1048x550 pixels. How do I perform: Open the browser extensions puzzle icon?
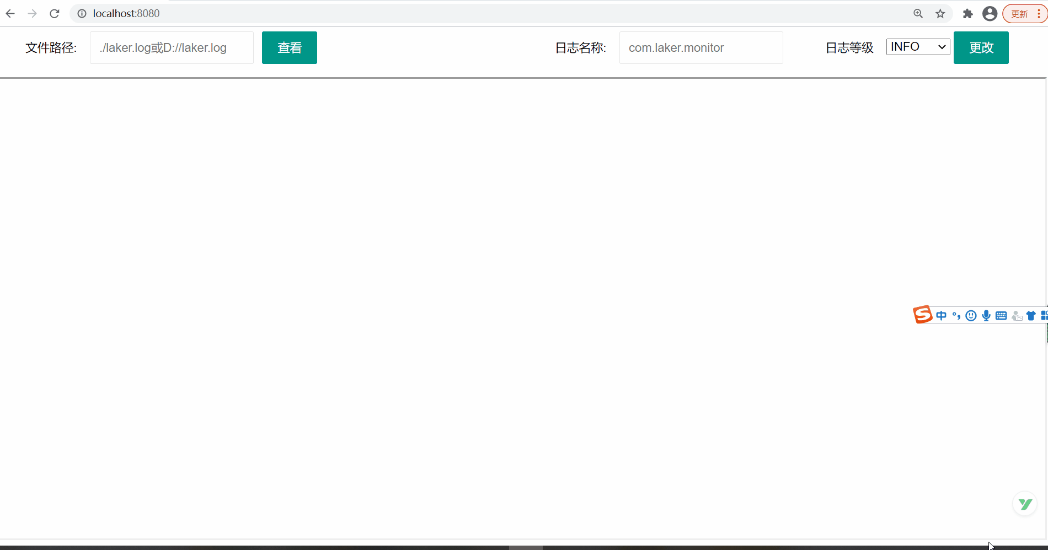coord(967,14)
